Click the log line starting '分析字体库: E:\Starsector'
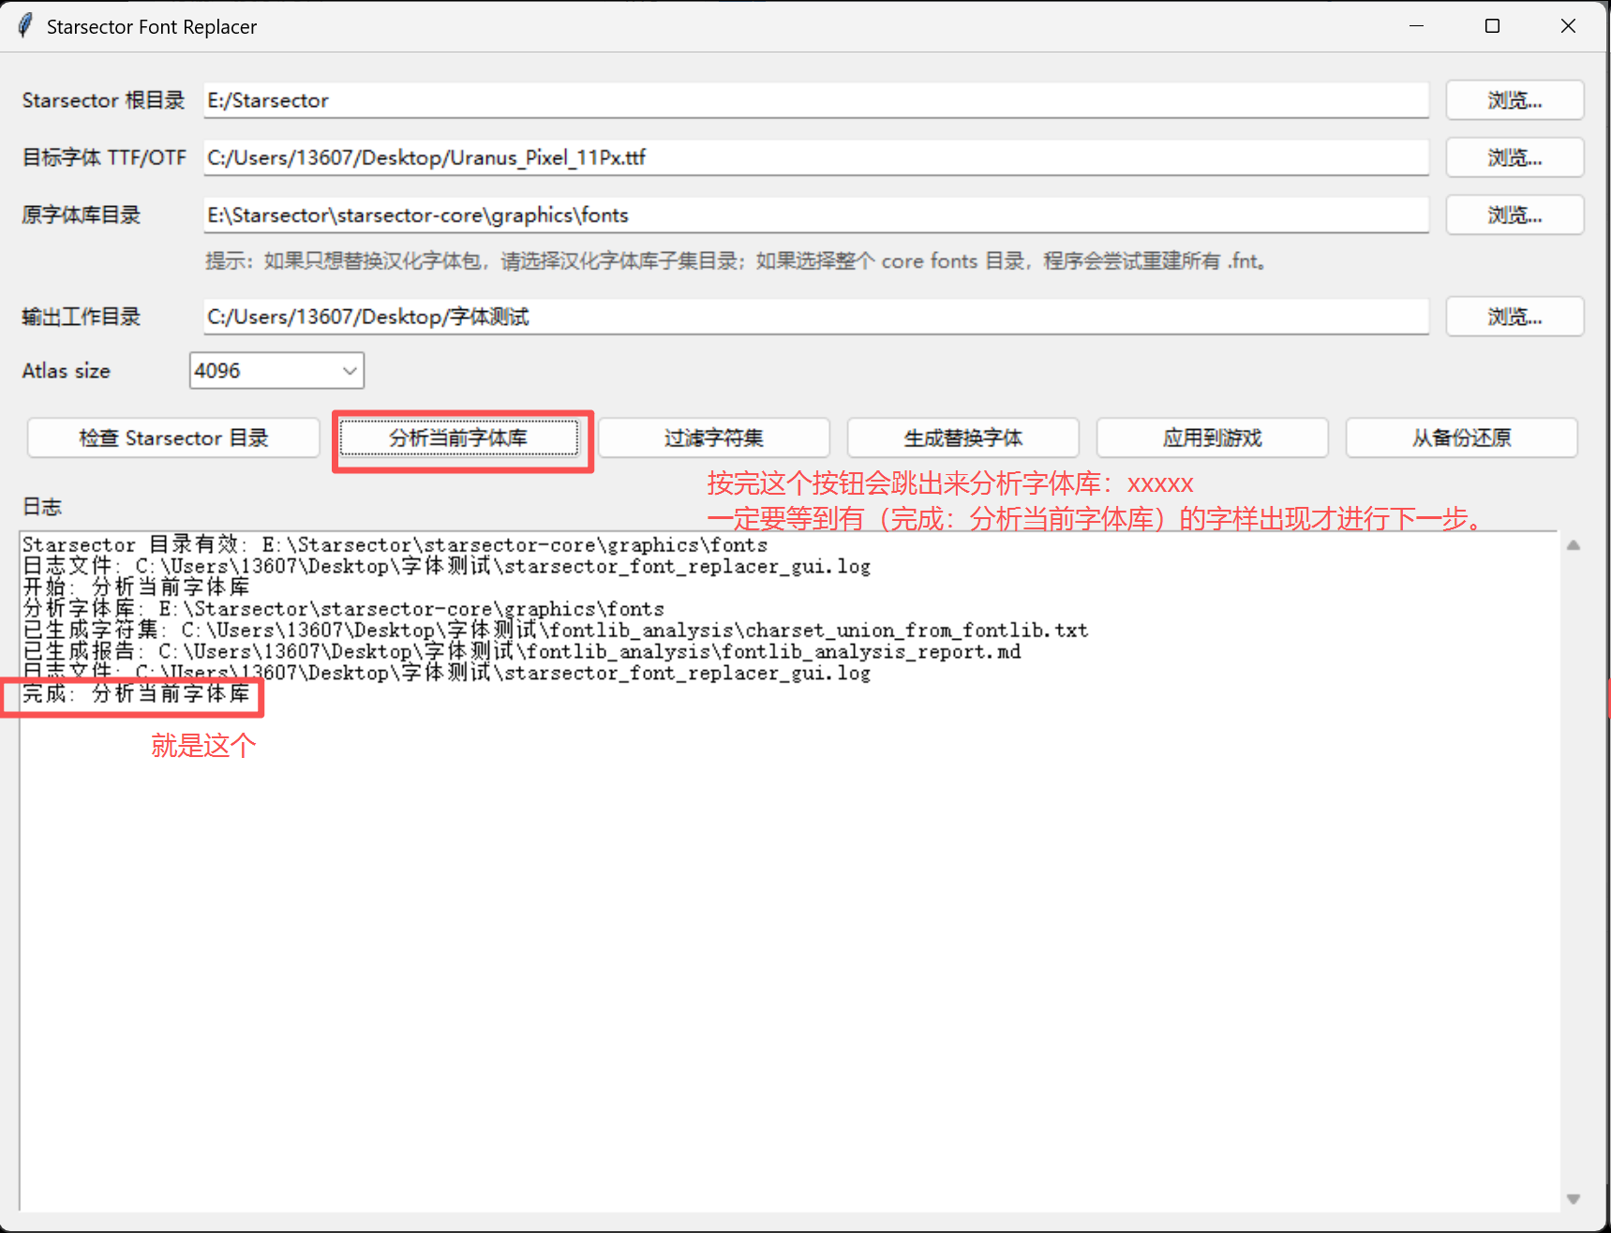The height and width of the screenshot is (1233, 1611). coord(343,609)
